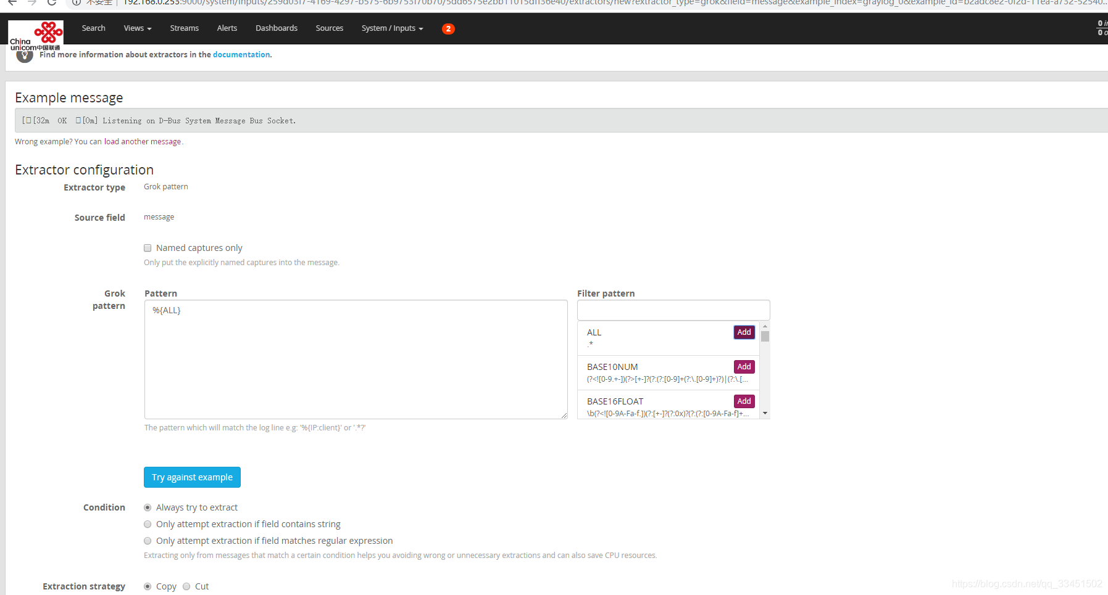Click the lightbulb tip icon
This screenshot has width=1108, height=595.
pos(24,55)
